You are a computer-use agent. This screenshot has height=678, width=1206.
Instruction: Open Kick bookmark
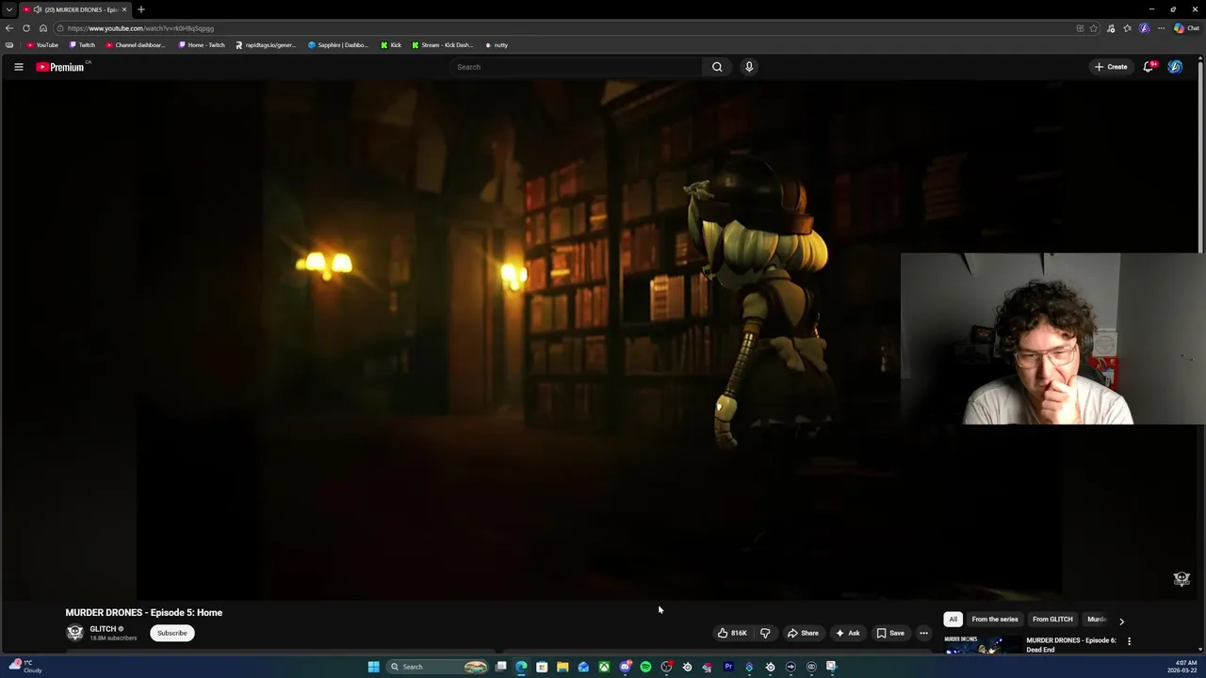point(391,45)
